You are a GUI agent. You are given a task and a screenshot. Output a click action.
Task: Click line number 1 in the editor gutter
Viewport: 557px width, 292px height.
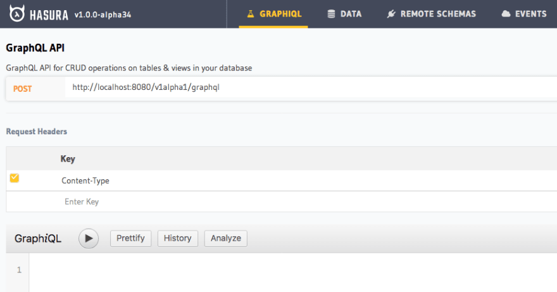(19, 270)
